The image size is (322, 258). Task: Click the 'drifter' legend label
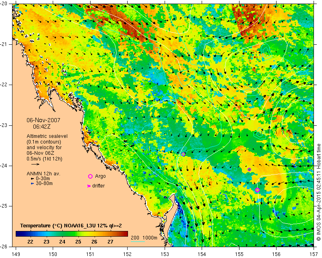98,186
